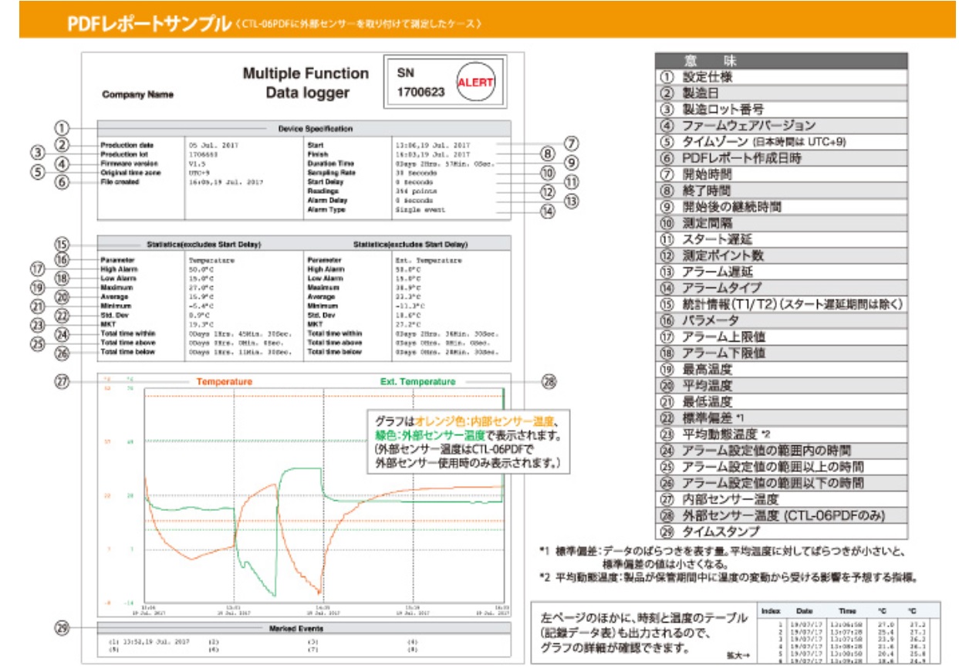The width and height of the screenshot is (959, 669).
Task: Select legend row '設定仕様'
Action: 781,77
